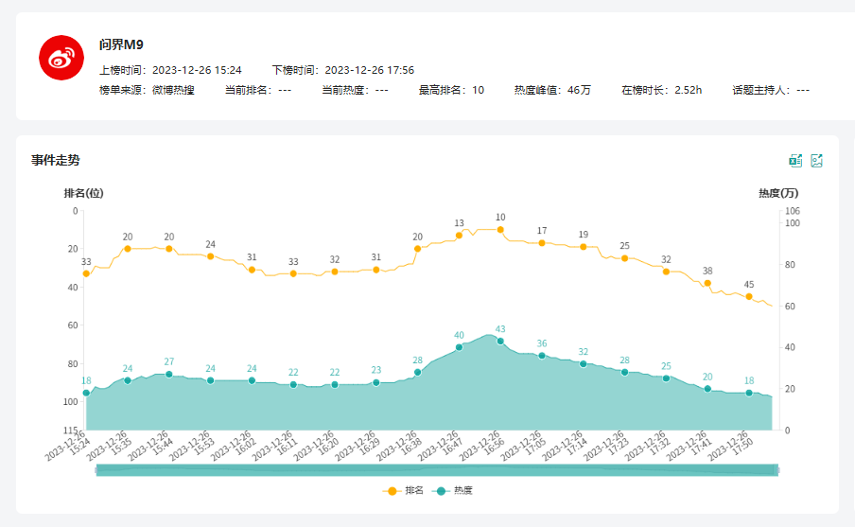Save chart as image icon
The height and width of the screenshot is (527, 855).
[x=816, y=161]
